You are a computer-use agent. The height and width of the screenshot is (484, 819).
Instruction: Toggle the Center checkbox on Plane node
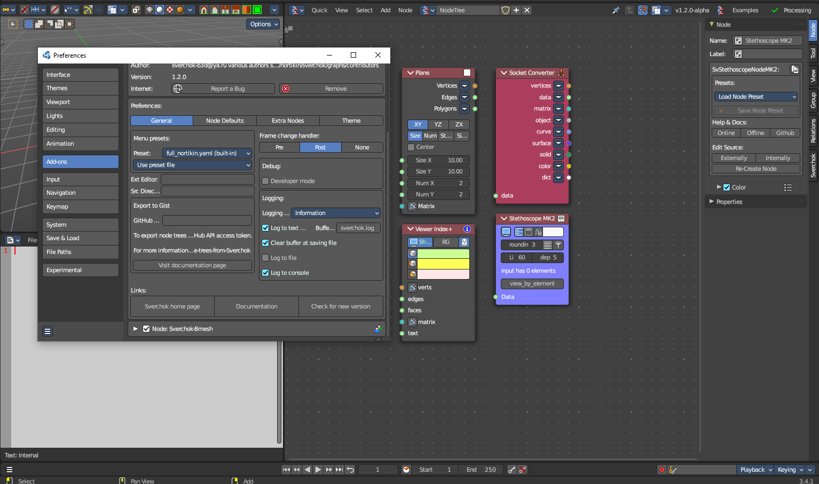[x=411, y=147]
